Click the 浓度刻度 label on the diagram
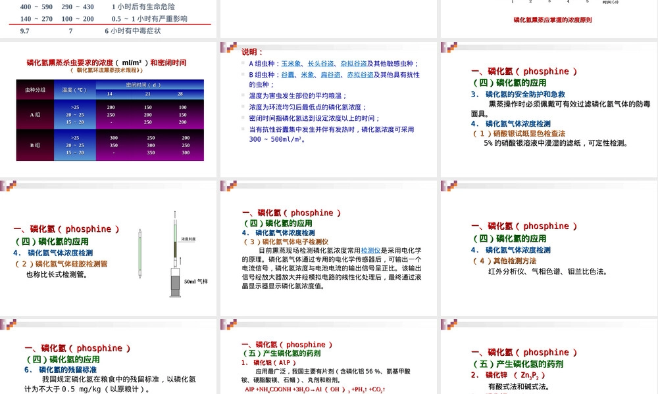The image size is (658, 394). [x=188, y=239]
